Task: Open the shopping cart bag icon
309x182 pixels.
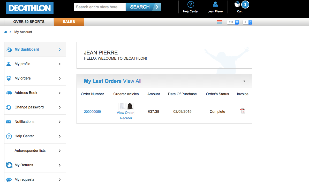Action: tap(237, 4)
